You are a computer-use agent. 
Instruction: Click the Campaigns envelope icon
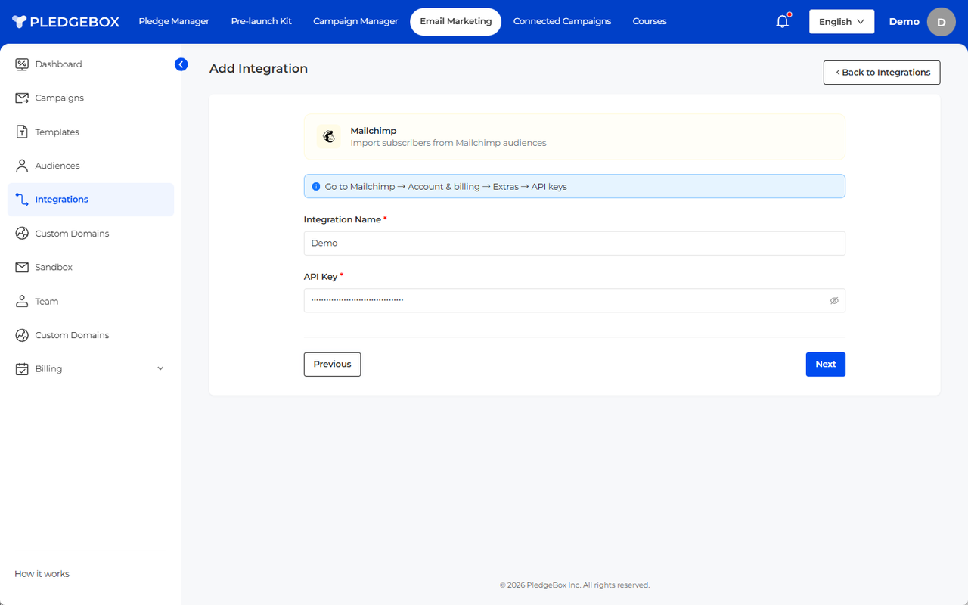22,98
